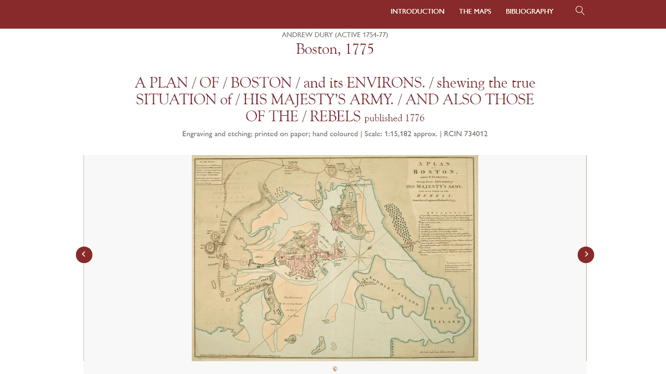Click the copyright symbol below the map
The width and height of the screenshot is (666, 374).
pos(335,369)
